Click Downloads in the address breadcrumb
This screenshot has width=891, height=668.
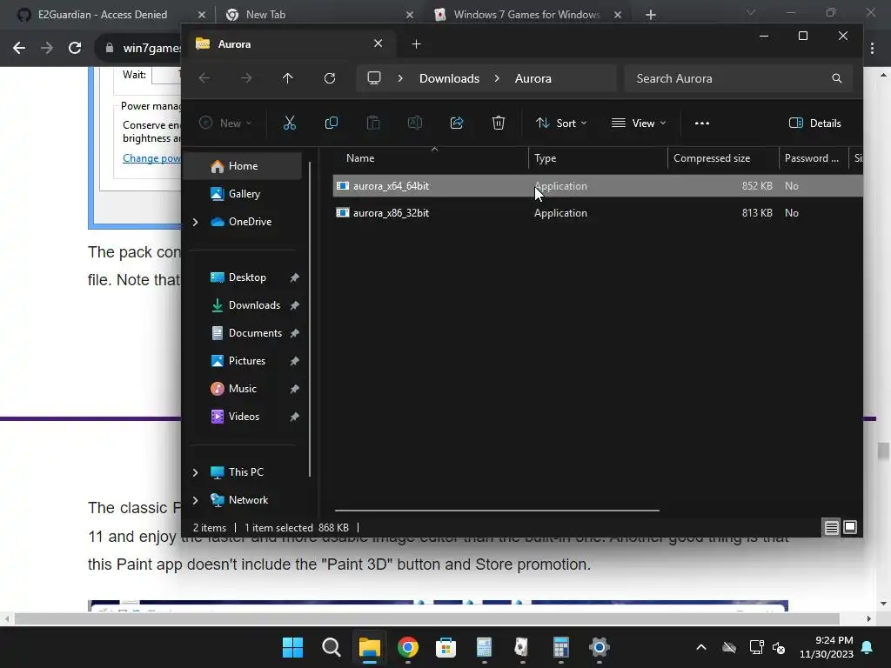(450, 78)
